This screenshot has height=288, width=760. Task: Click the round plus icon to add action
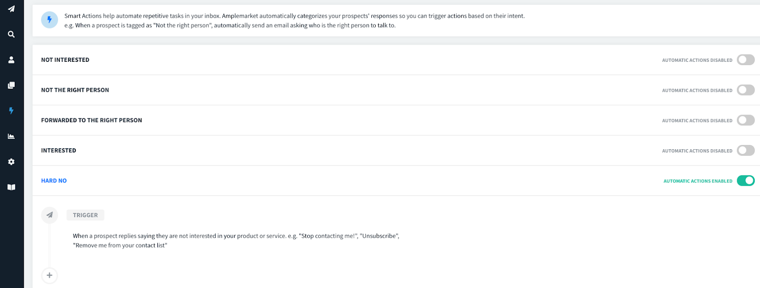49,275
